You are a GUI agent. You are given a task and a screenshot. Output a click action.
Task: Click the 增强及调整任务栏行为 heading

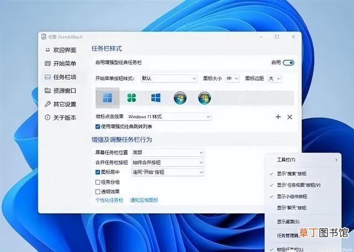[122, 140]
